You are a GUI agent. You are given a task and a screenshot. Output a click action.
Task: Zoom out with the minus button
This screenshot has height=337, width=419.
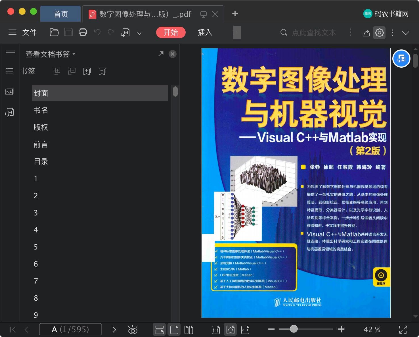(x=271, y=329)
